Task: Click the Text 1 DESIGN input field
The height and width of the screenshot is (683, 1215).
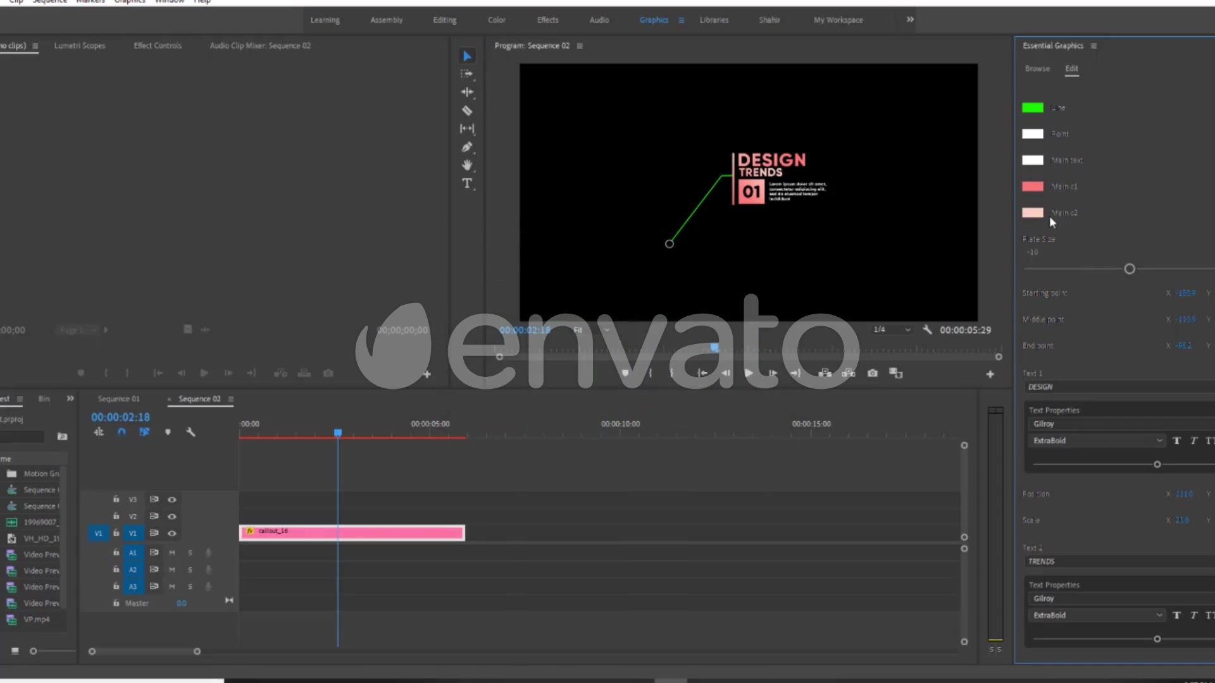Action: pyautogui.click(x=1119, y=387)
